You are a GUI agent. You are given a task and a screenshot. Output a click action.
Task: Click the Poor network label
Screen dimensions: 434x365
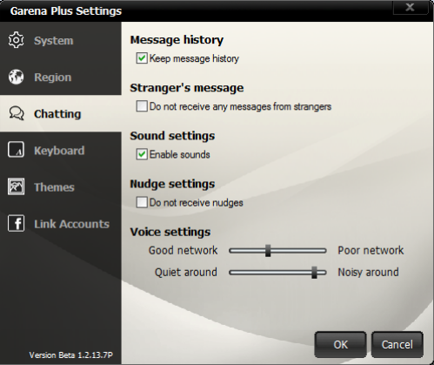click(371, 250)
